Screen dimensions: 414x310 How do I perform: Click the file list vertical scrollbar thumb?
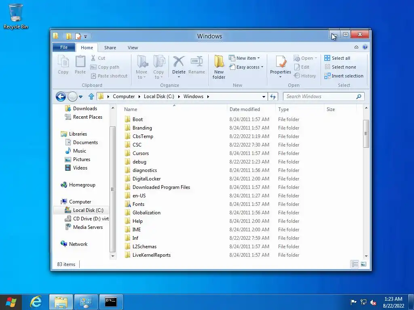tap(366, 134)
